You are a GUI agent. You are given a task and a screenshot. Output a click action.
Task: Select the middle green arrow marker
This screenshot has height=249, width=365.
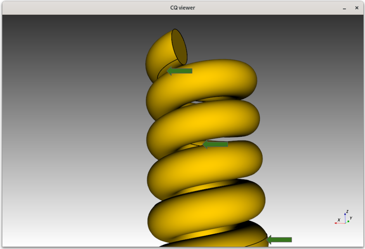pos(215,145)
